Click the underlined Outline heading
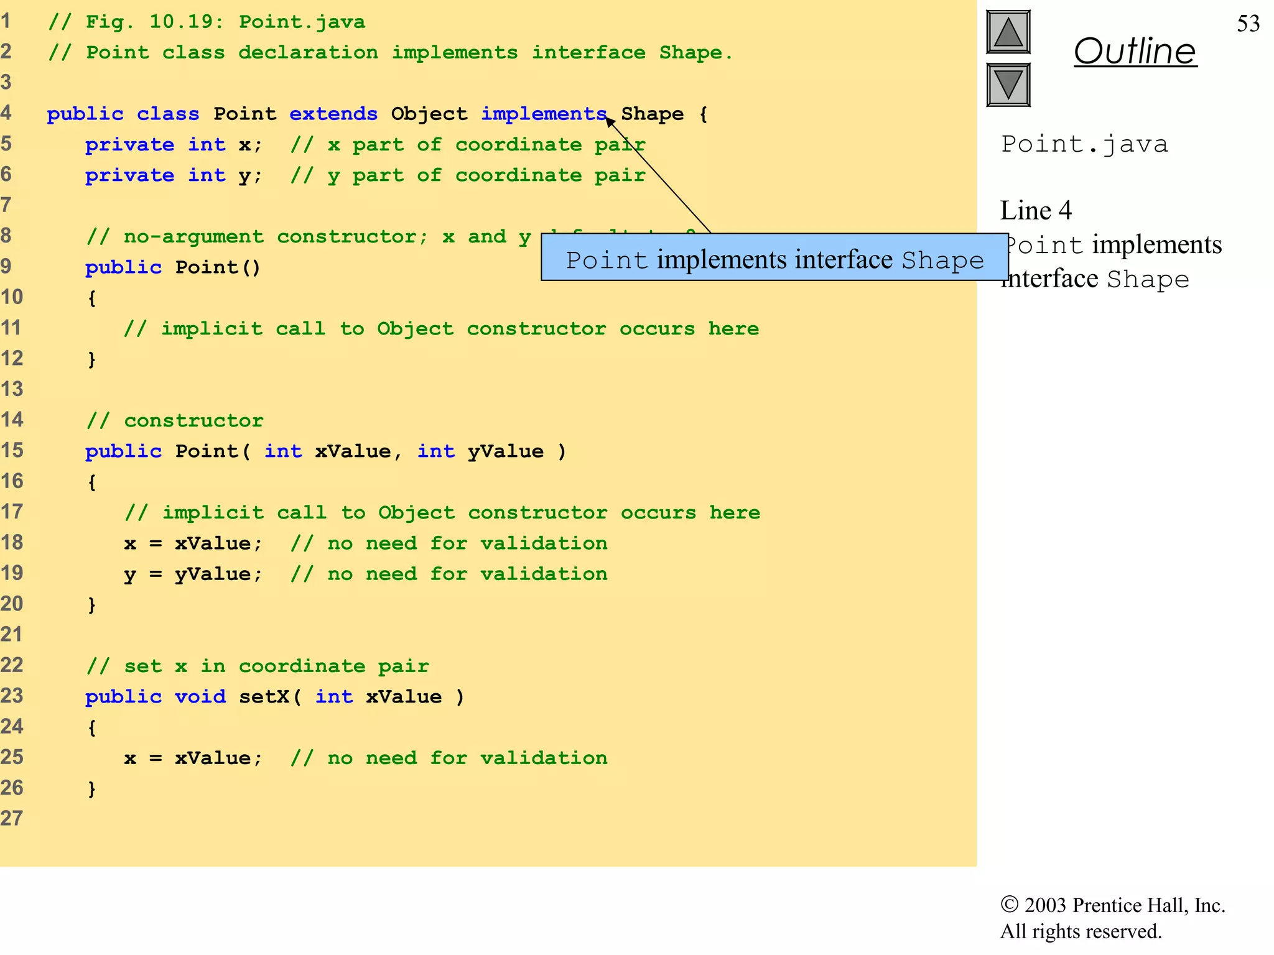This screenshot has width=1274, height=955. click(x=1135, y=51)
